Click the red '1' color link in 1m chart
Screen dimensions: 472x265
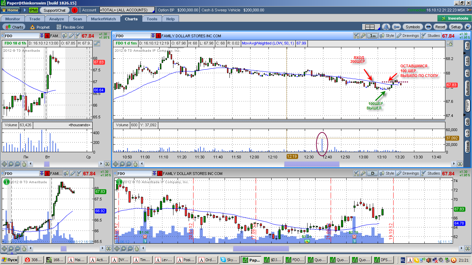[158, 36]
